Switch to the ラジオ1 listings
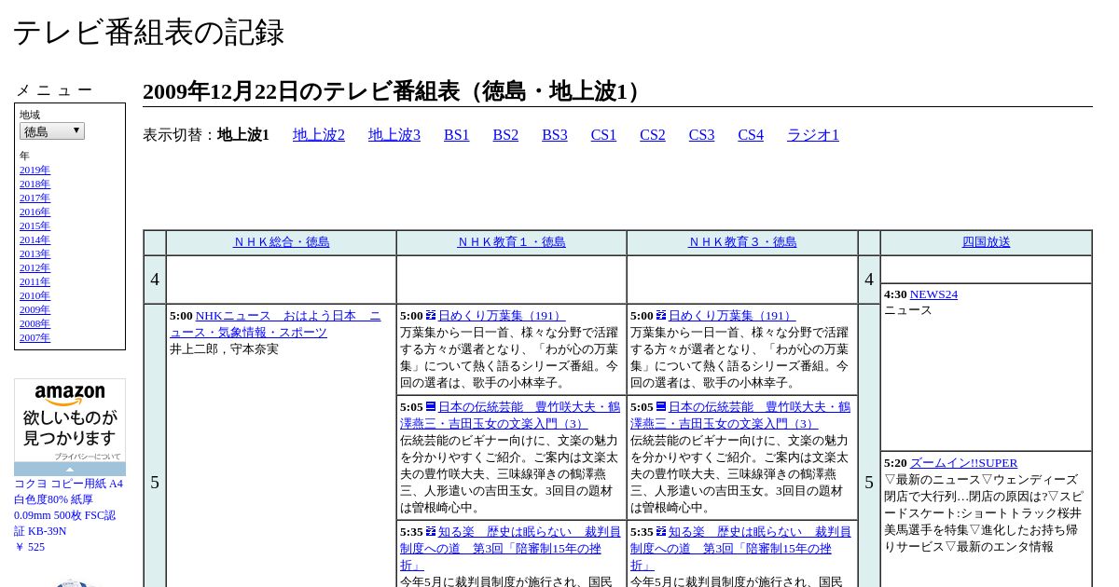Viewport: 1119px width, 587px height. coord(813,135)
